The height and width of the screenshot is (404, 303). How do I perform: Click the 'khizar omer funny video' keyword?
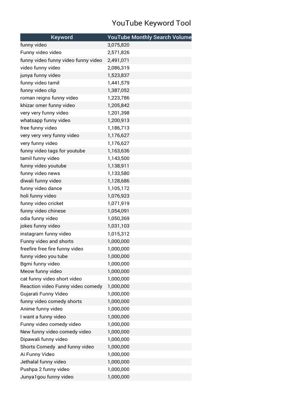tap(47, 105)
